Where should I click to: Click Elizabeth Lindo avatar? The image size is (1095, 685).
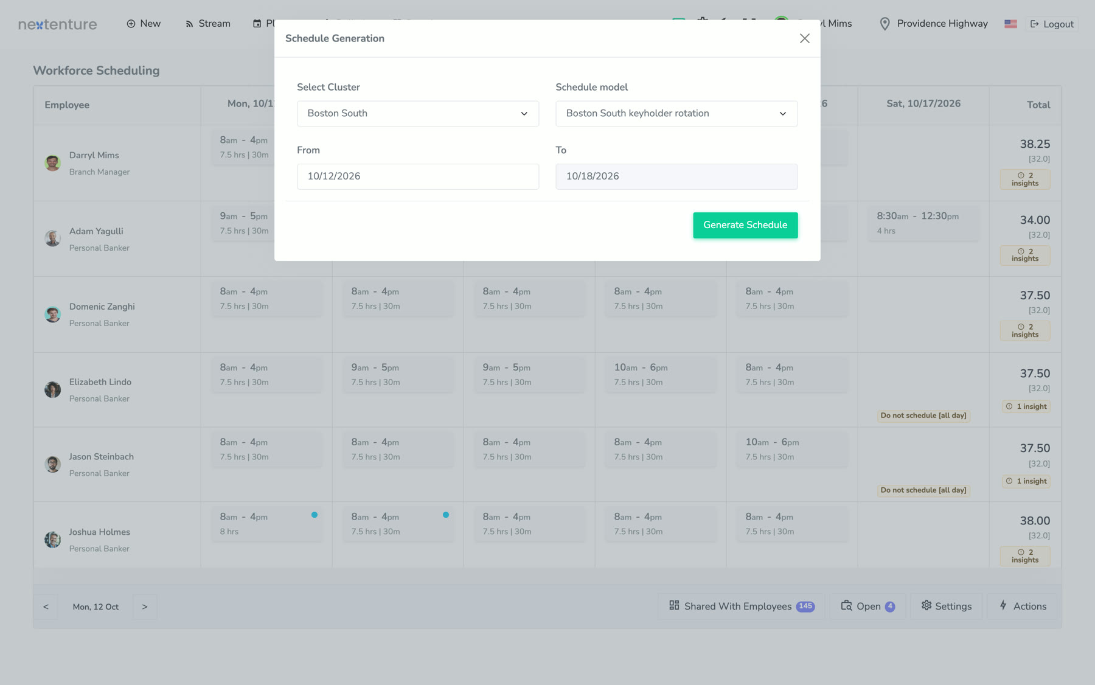[53, 389]
